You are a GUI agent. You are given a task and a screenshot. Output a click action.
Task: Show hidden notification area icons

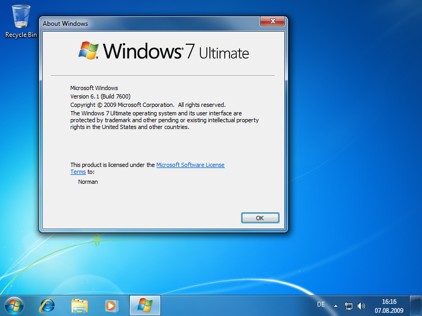(x=335, y=305)
